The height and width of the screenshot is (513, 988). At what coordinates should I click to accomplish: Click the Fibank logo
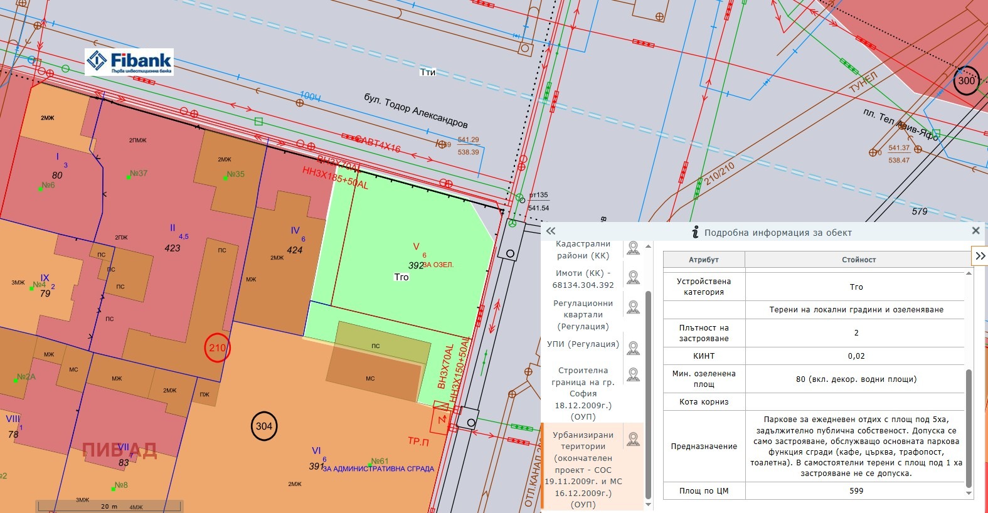click(x=129, y=62)
